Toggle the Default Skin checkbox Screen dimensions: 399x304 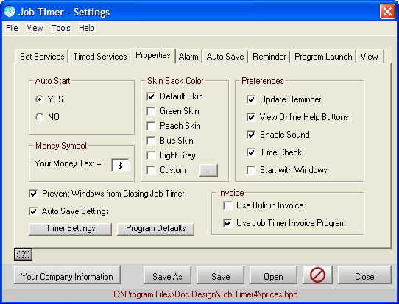pyautogui.click(x=151, y=96)
